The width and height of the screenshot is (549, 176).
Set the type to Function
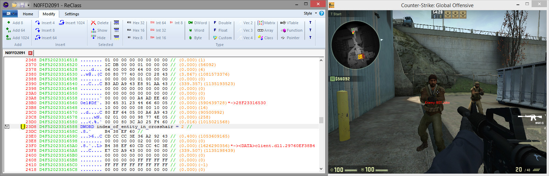click(x=292, y=30)
